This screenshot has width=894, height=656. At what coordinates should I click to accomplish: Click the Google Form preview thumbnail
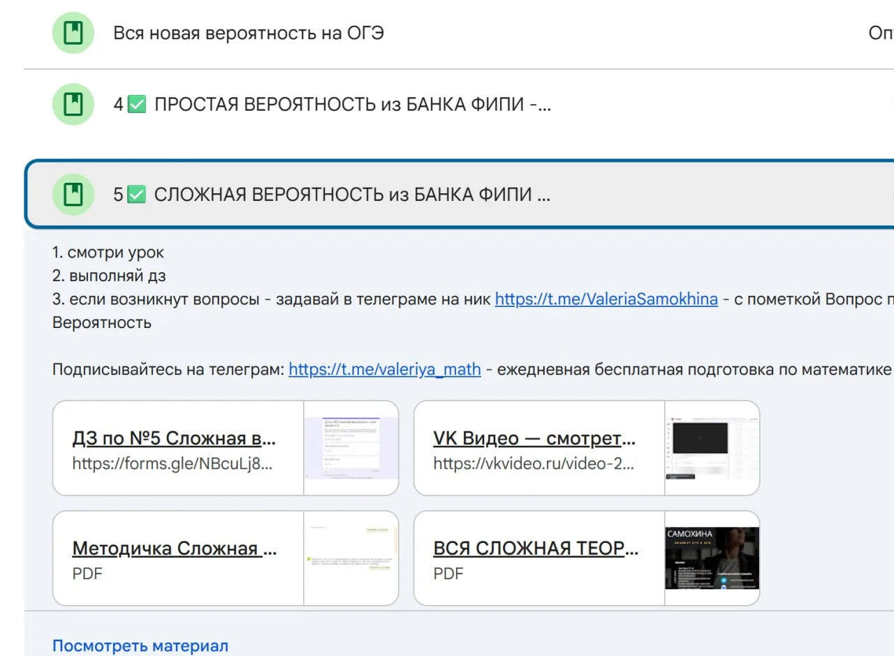[351, 448]
